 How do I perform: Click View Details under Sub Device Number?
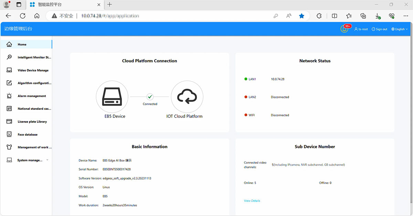252,201
